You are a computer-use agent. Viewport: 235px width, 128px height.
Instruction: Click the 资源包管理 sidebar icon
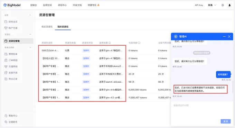click(6, 41)
